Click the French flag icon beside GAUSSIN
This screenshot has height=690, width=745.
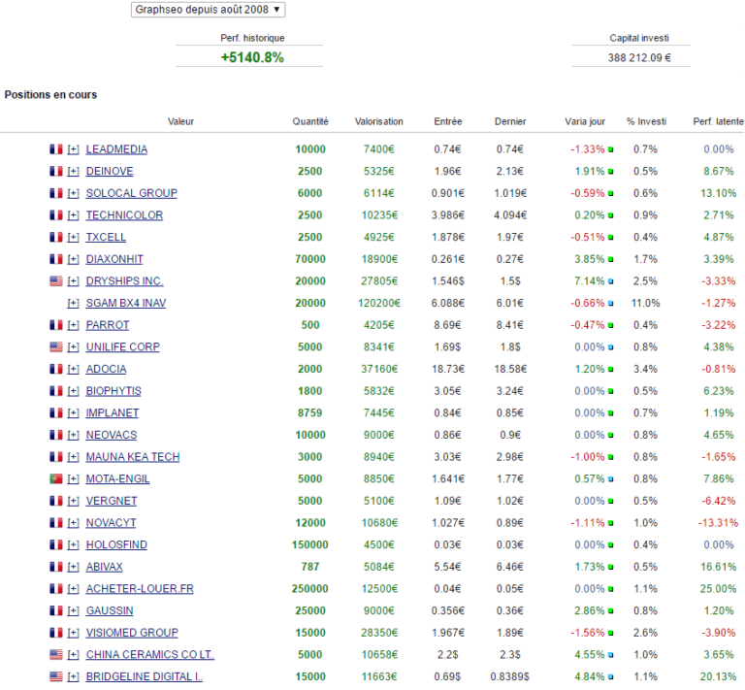pyautogui.click(x=56, y=611)
